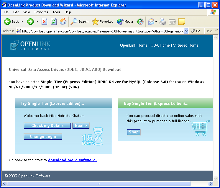Click the Welcome back Miss Netrista Khatam text

(x=54, y=116)
